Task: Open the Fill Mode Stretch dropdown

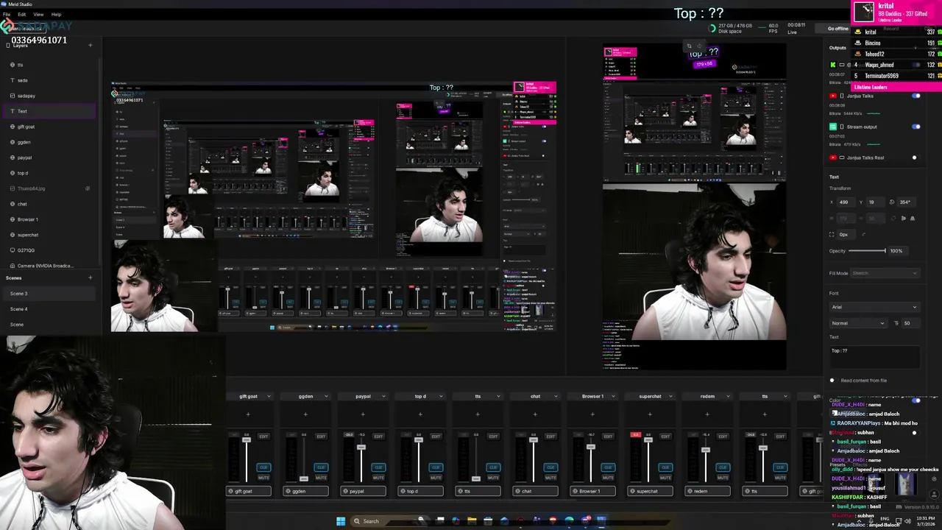Action: click(885, 273)
